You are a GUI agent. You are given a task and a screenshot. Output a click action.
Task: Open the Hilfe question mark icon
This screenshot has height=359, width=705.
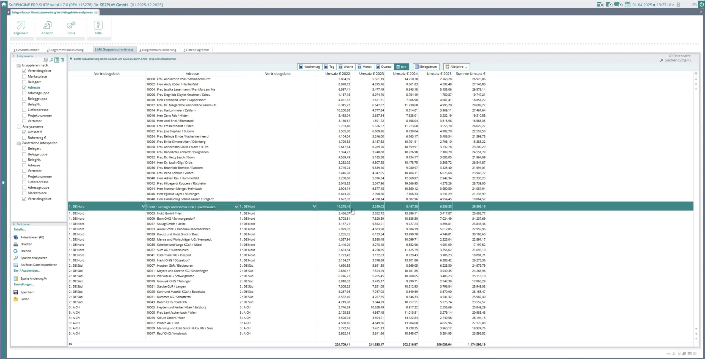pyautogui.click(x=98, y=26)
